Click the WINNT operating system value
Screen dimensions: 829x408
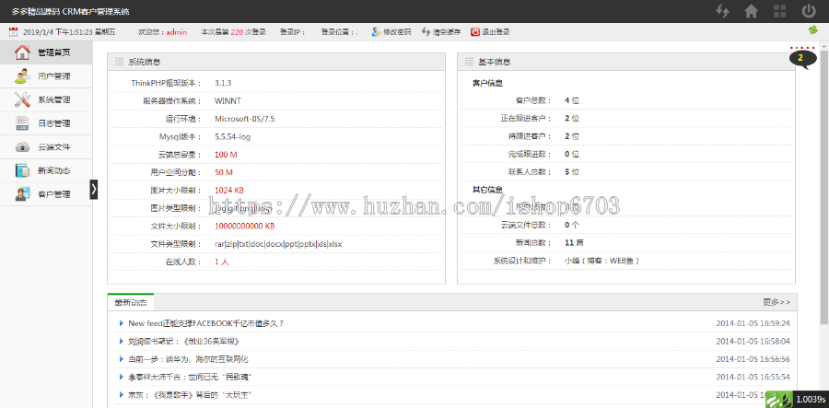[x=228, y=101]
